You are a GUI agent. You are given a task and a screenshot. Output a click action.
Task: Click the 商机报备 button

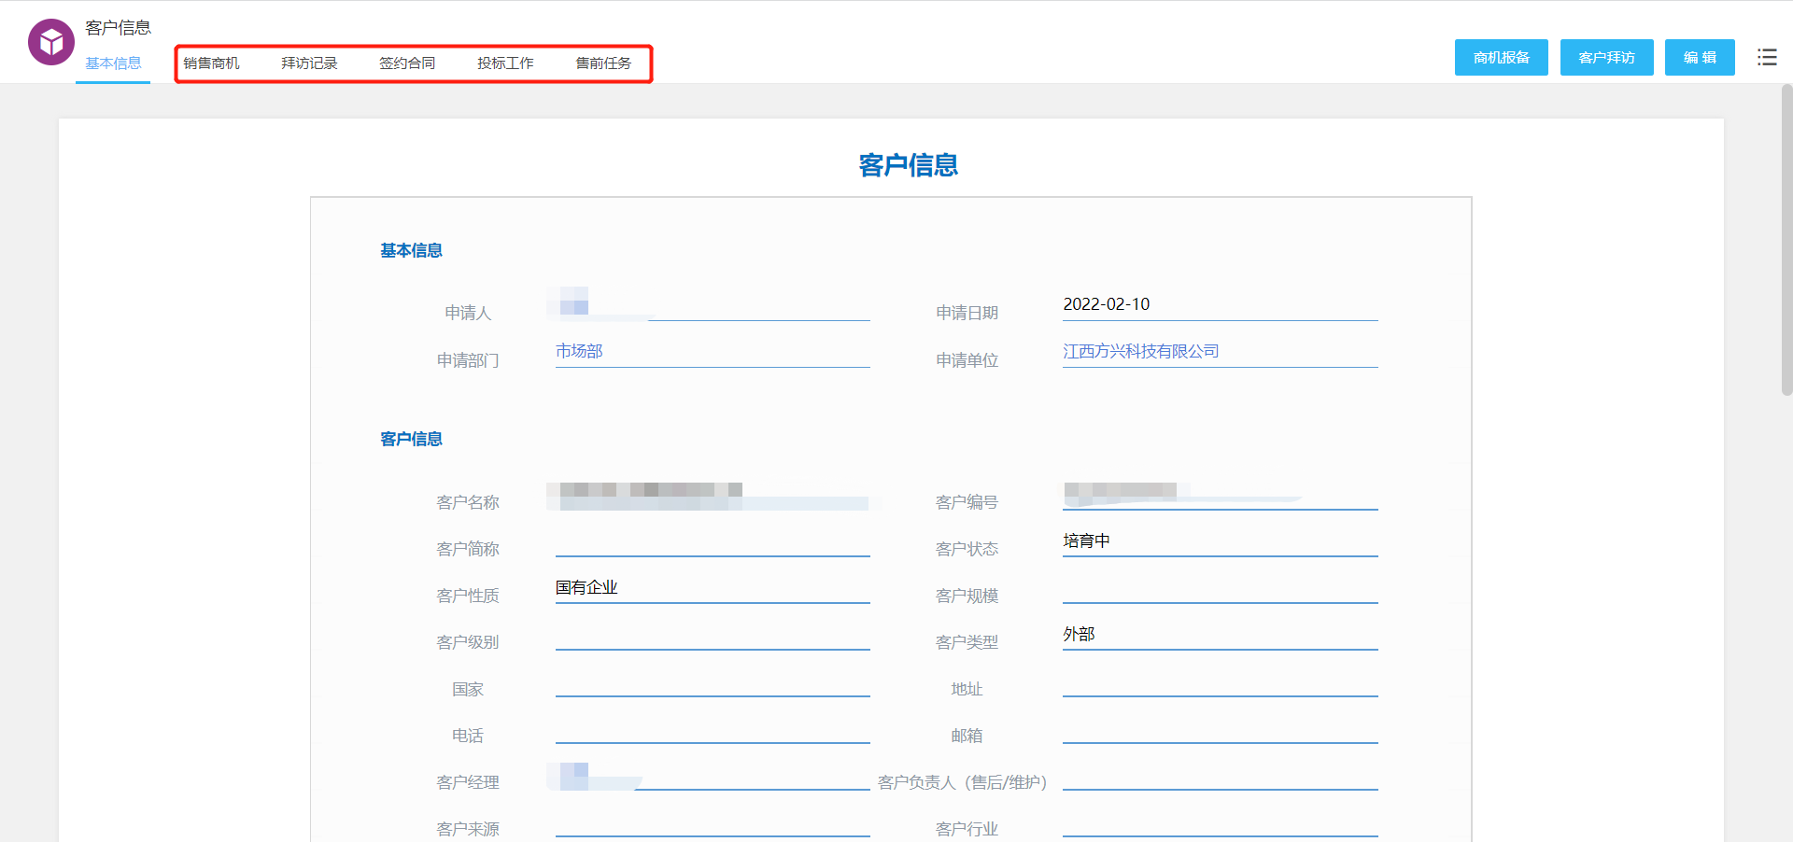[1502, 57]
